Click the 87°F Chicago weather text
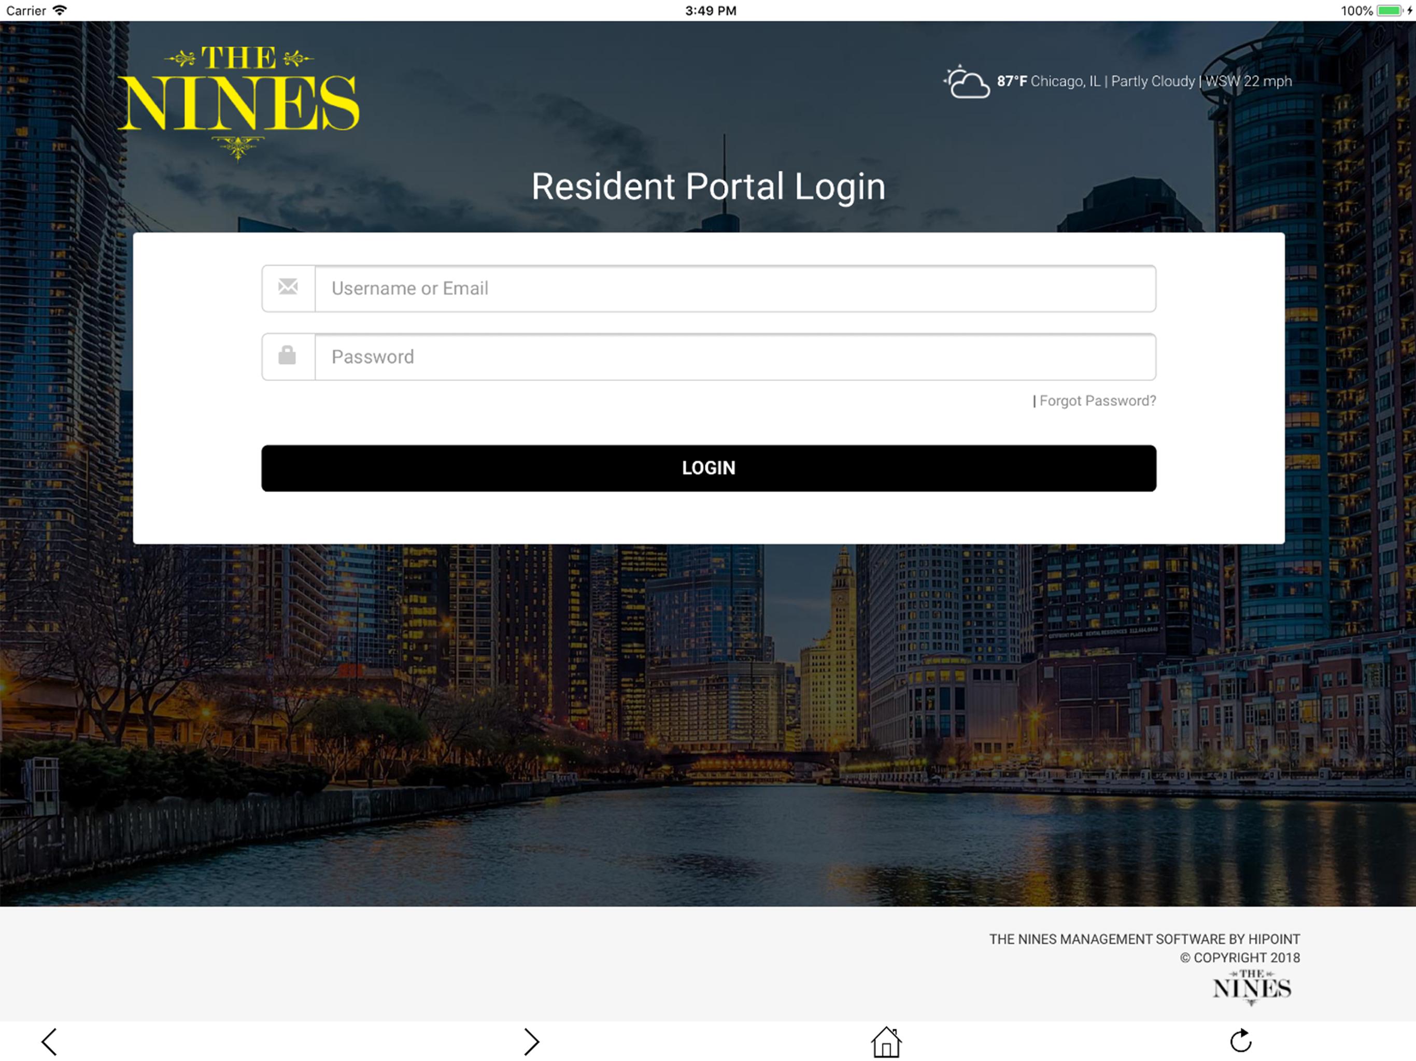The width and height of the screenshot is (1416, 1061). click(1144, 81)
